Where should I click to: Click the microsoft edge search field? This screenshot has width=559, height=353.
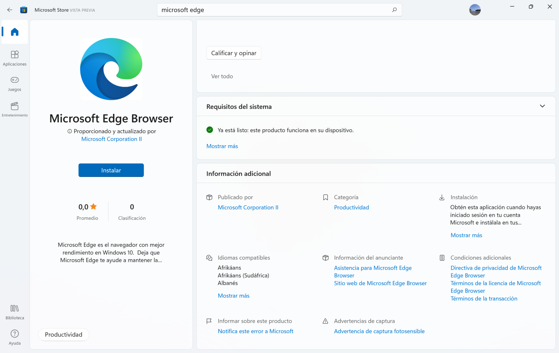coord(279,10)
